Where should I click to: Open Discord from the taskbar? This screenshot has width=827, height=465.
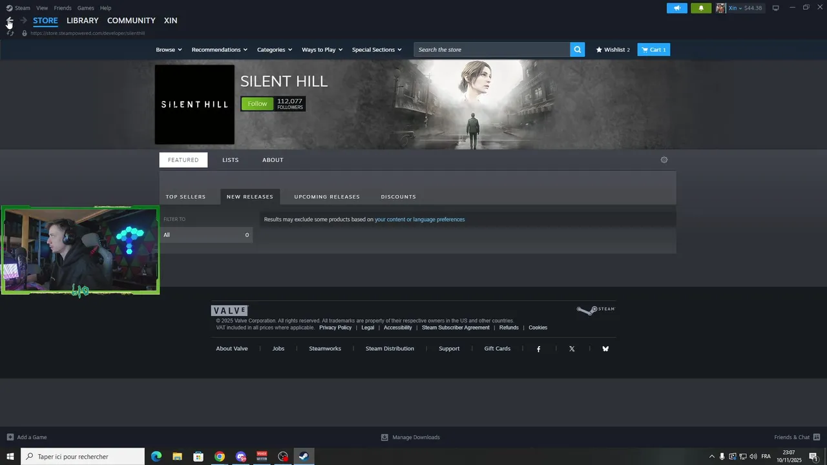[241, 457]
